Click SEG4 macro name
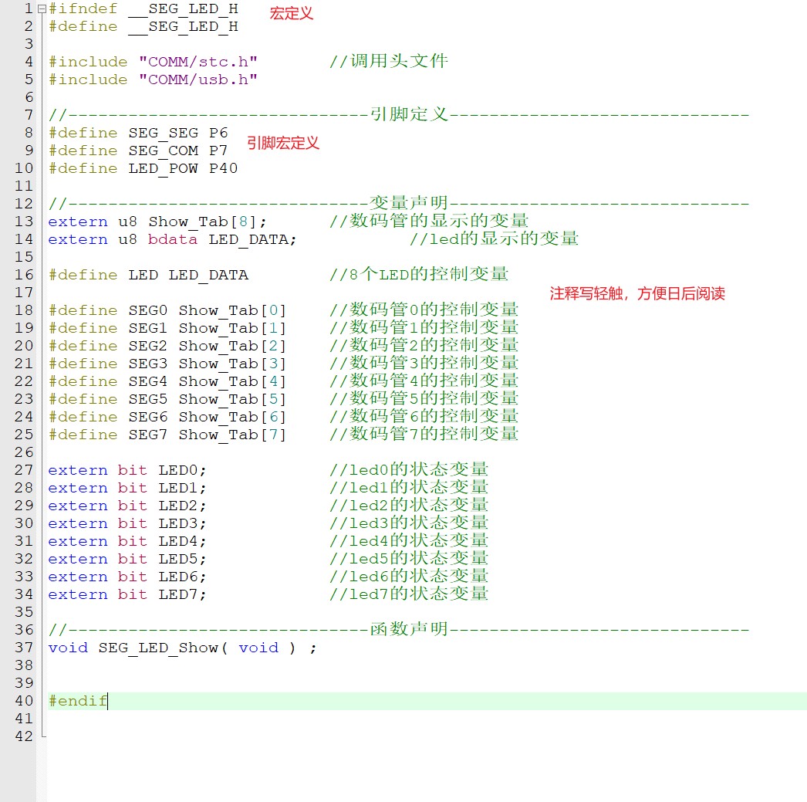Image resolution: width=807 pixels, height=802 pixels. click(147, 381)
